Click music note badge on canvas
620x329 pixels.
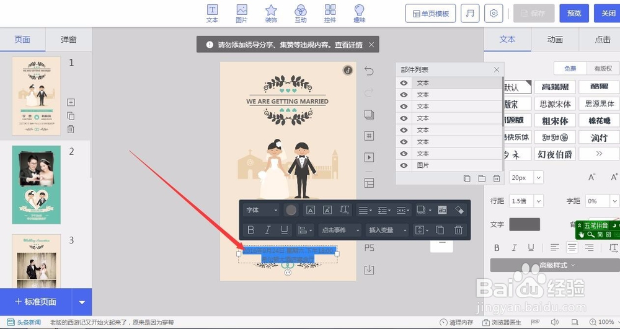tap(348, 70)
